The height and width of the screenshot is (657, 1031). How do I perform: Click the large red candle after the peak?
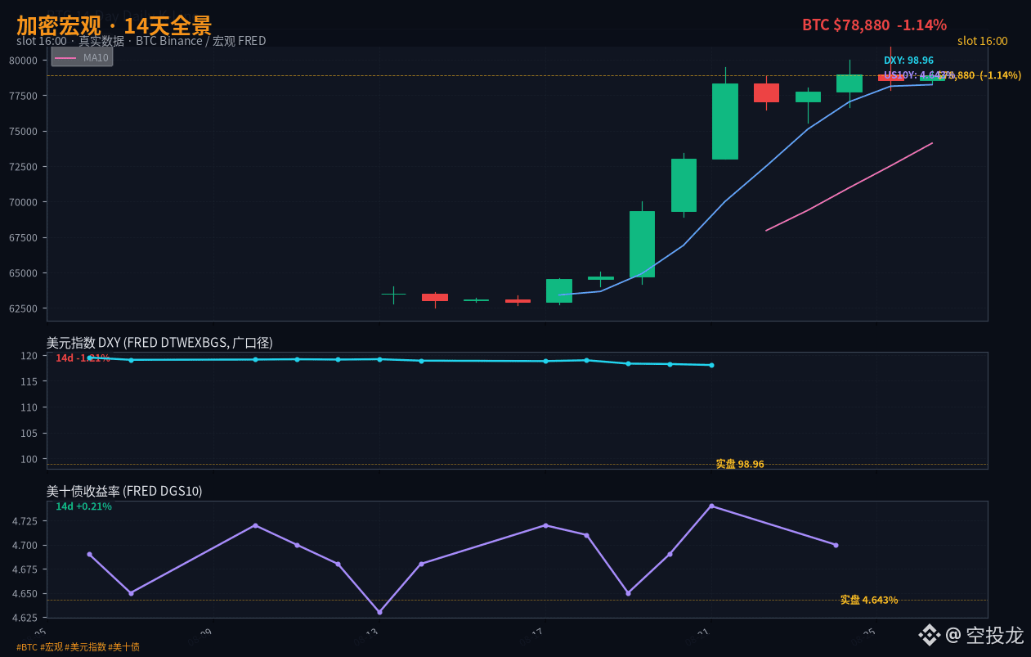[x=766, y=92]
